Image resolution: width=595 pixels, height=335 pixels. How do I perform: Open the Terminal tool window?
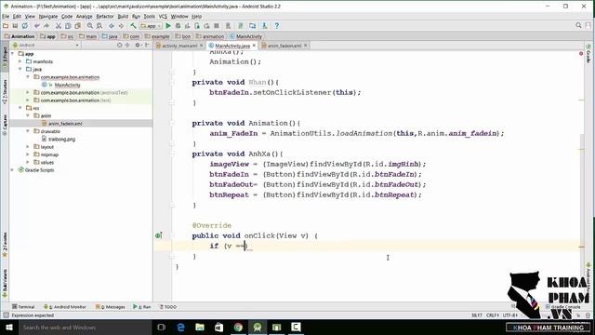point(23,306)
